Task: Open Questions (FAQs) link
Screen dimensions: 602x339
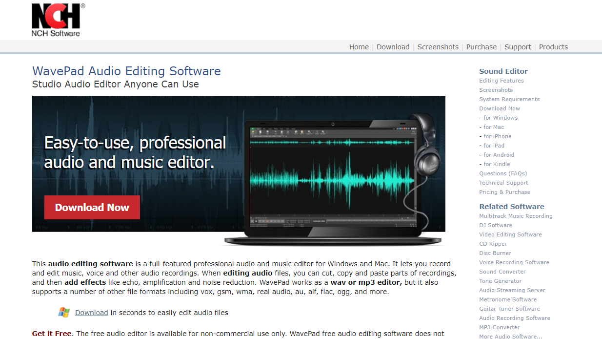Action: (503, 173)
